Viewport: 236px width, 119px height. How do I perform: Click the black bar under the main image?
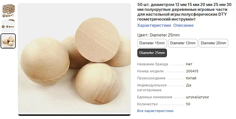coord(74,115)
